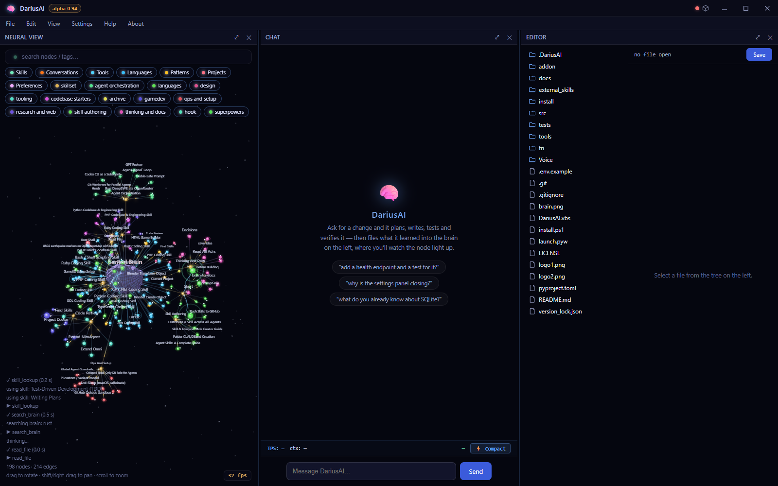Pick the 'what do you already know about SQLite?' suggestion

point(389,299)
